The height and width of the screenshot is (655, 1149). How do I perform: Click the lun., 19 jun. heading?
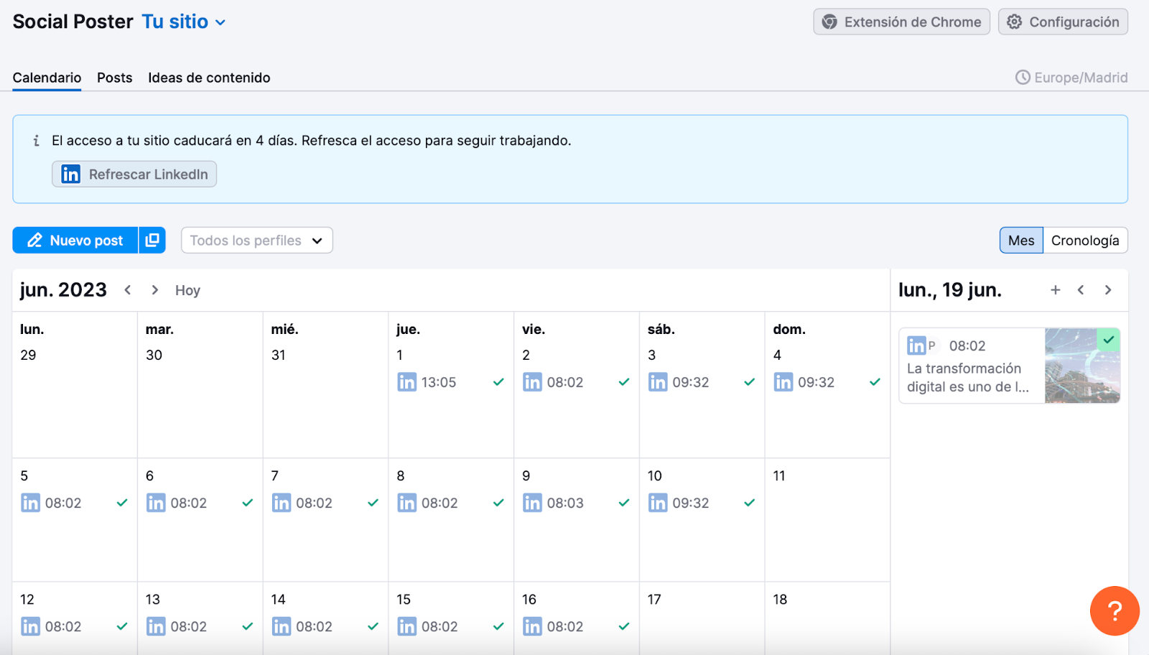(949, 289)
